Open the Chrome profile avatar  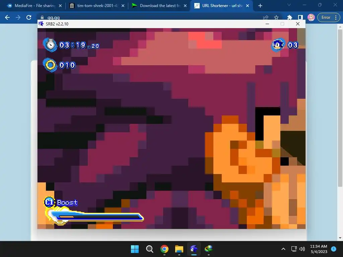coord(311,17)
